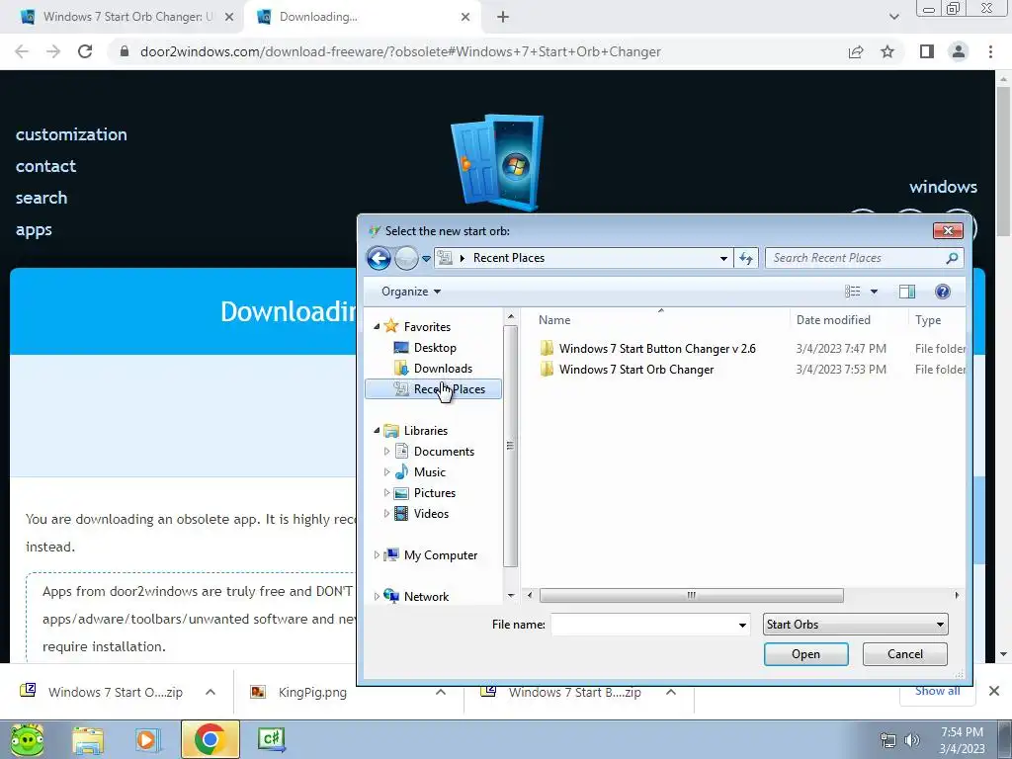The image size is (1012, 759).
Task: Switch to the Downloading... browser tab
Action: point(362,17)
